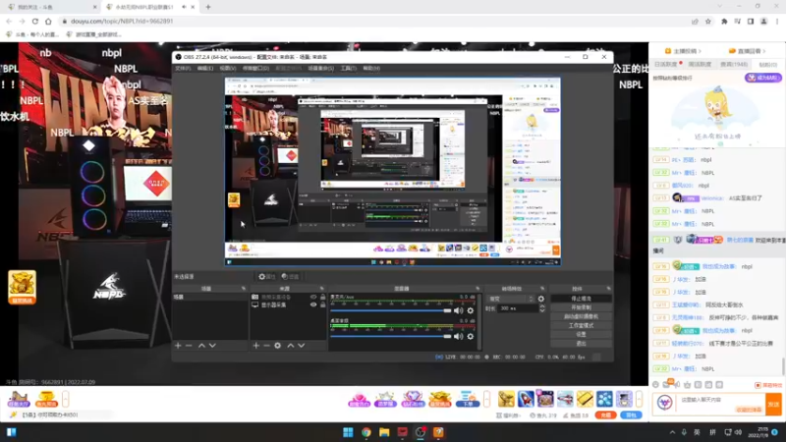Screen dimensions: 786x442
Task: Switch to 周活跃度 tab in Douyu sidebar
Action: pos(700,64)
